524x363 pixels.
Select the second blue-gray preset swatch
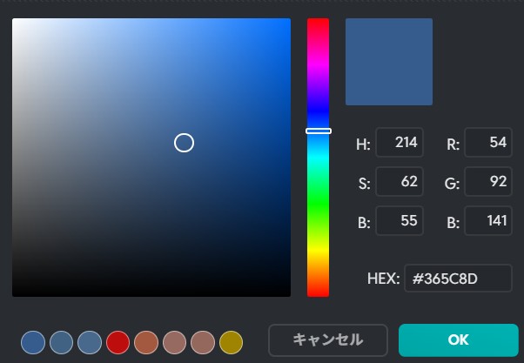(x=61, y=342)
